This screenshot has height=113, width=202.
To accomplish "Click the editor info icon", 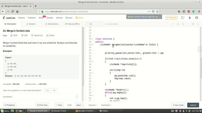I will pyautogui.click(x=173, y=24).
